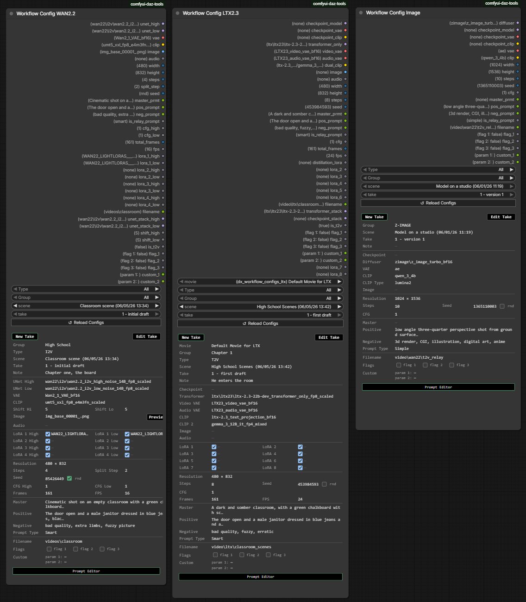Viewport: 526px width, 602px height.
Task: Click the master_prmt output port on WAN2.2 node
Action: 163,100
